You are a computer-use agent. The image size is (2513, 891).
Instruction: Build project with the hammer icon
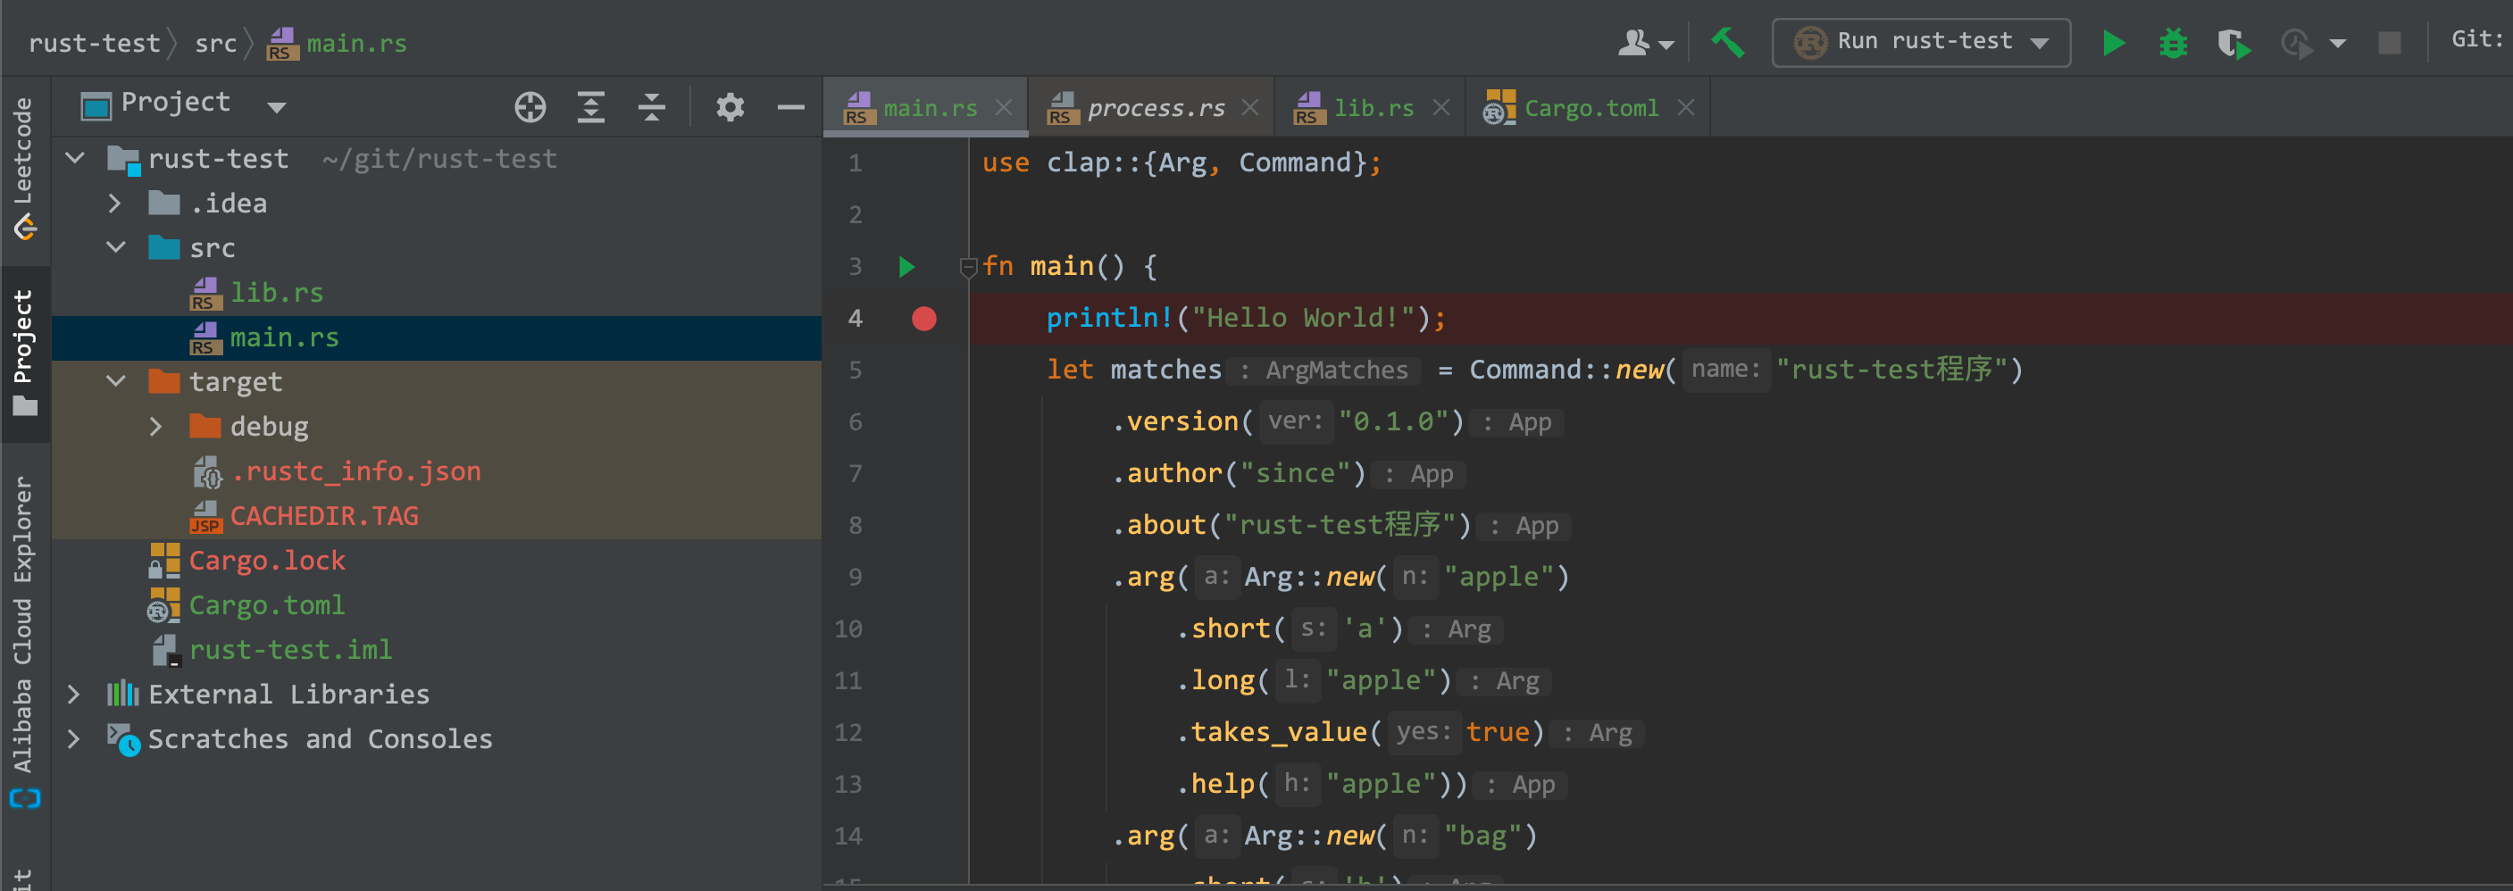tap(1727, 42)
